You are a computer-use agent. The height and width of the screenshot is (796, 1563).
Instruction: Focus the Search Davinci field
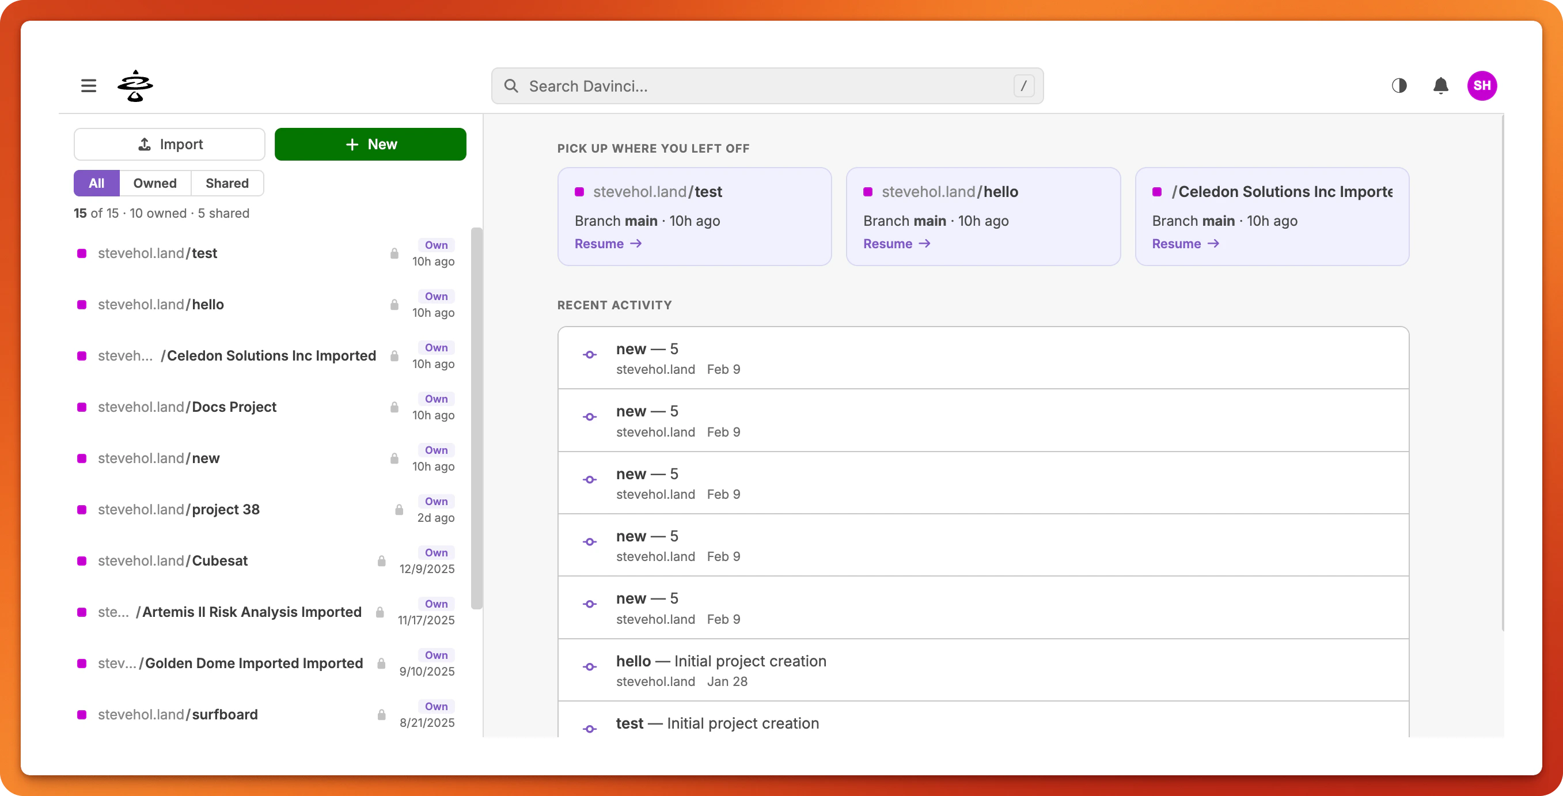(767, 86)
